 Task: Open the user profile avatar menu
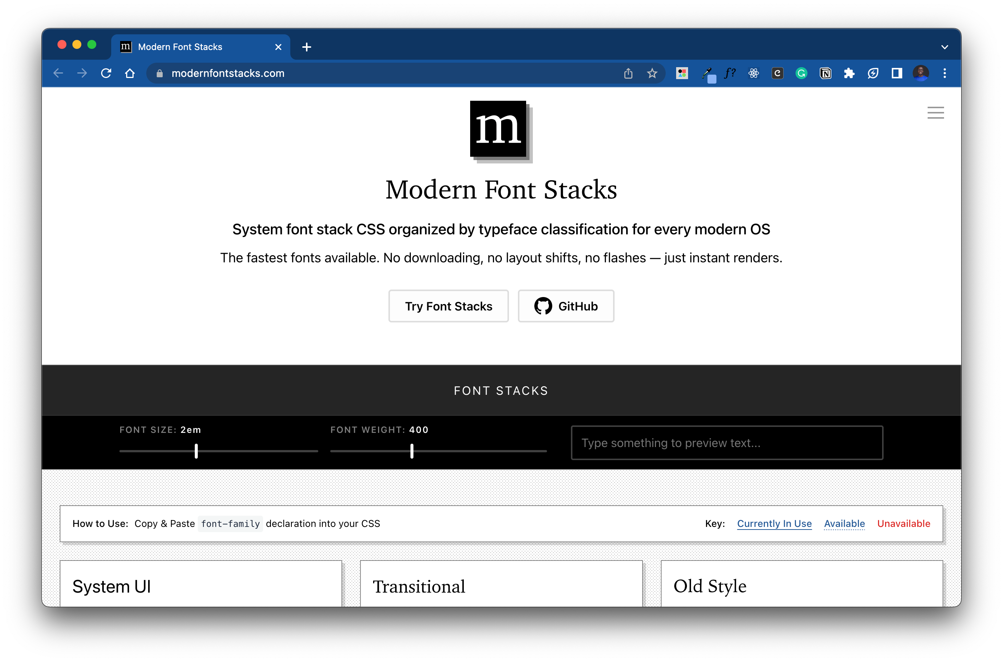click(920, 74)
